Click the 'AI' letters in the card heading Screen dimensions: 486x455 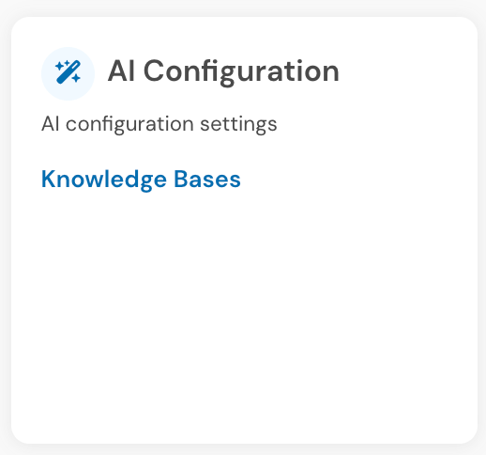[x=121, y=71]
